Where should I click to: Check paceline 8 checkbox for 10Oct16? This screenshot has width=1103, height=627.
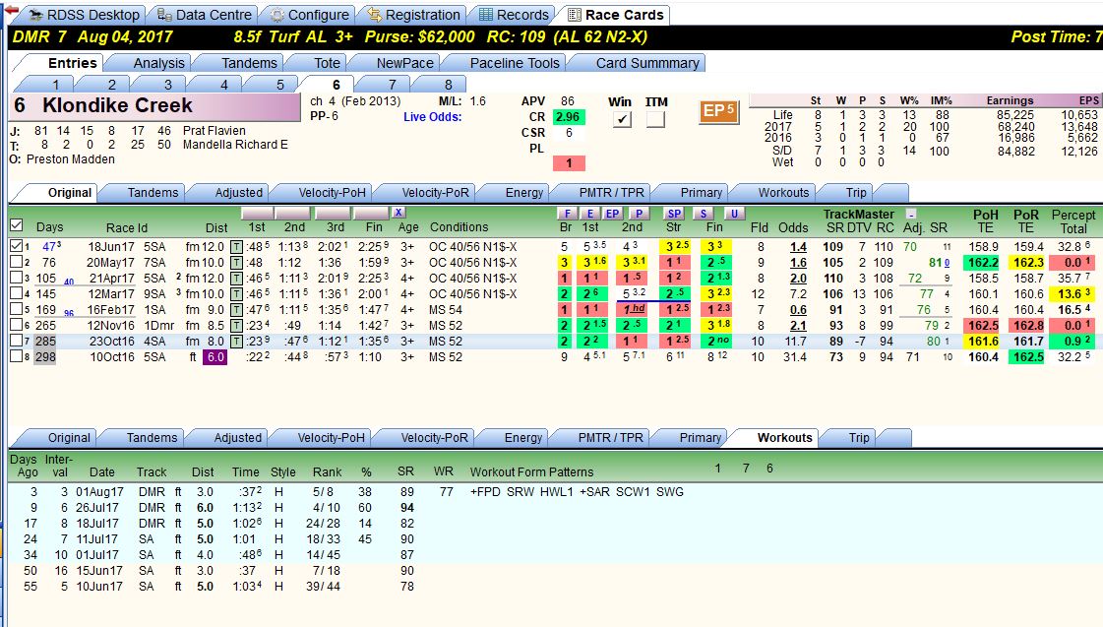click(17, 356)
